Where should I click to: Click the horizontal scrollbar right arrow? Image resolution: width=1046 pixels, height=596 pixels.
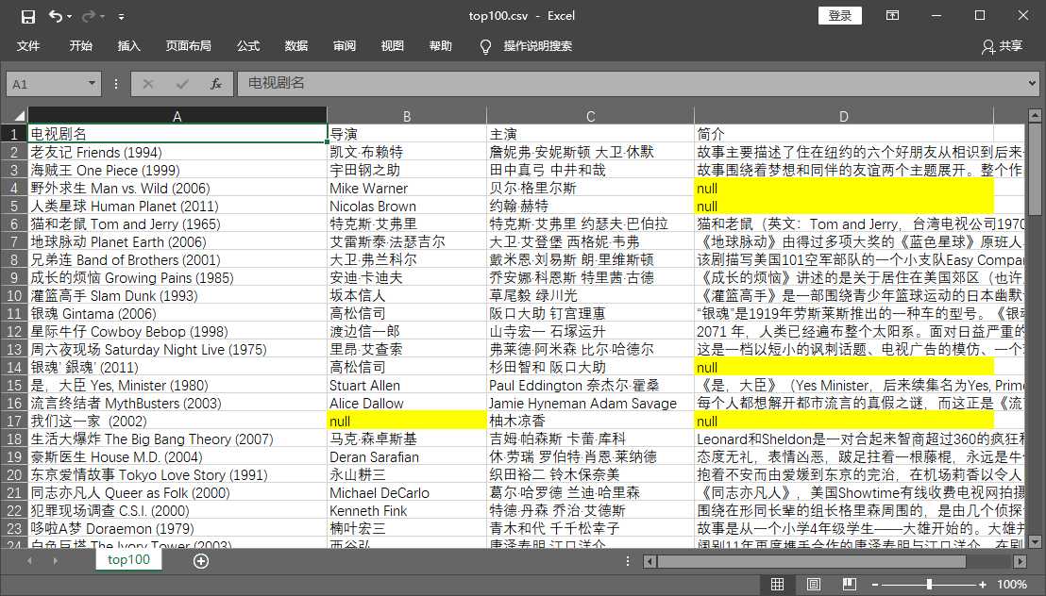point(1020,561)
